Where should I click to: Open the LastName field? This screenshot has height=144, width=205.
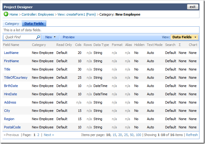pos(11,53)
